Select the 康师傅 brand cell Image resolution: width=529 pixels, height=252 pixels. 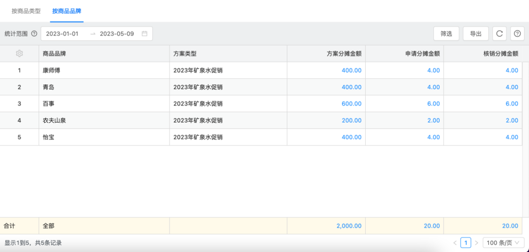point(104,71)
